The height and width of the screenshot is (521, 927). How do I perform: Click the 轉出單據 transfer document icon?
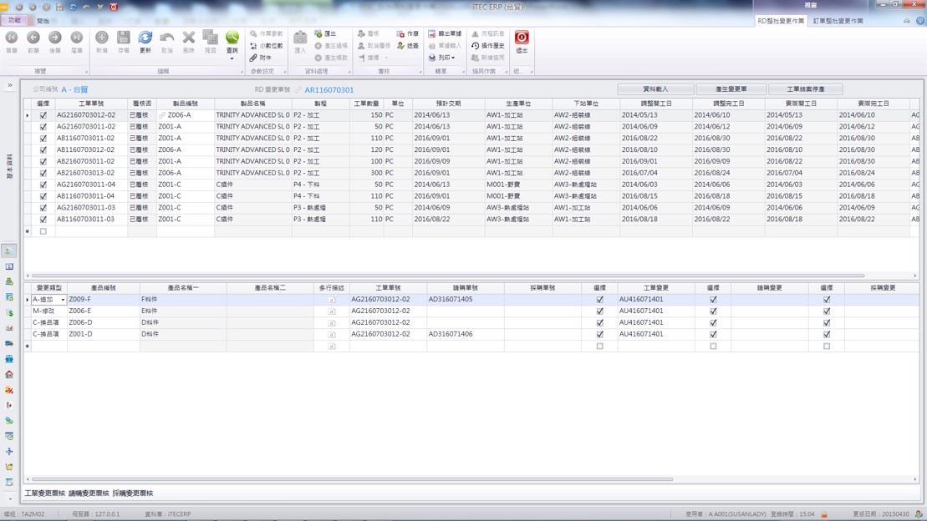click(445, 34)
